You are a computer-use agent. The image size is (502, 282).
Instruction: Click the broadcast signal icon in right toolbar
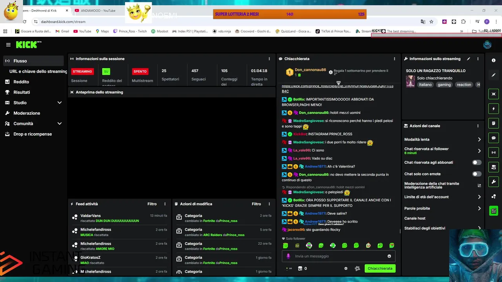click(x=493, y=152)
